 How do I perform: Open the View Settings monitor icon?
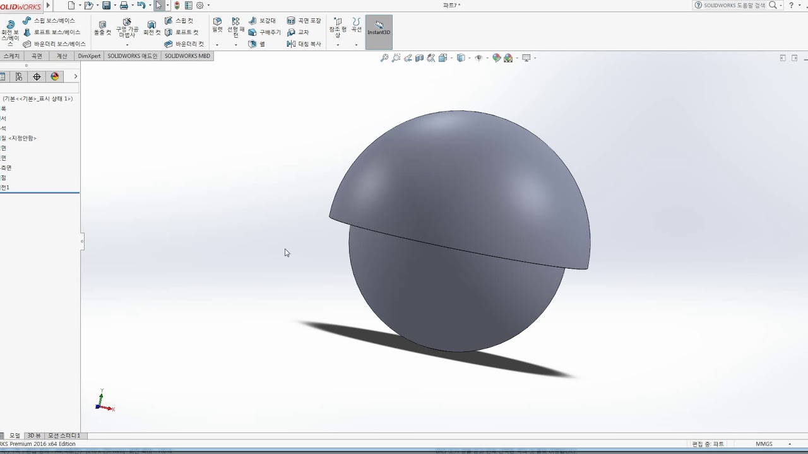526,58
